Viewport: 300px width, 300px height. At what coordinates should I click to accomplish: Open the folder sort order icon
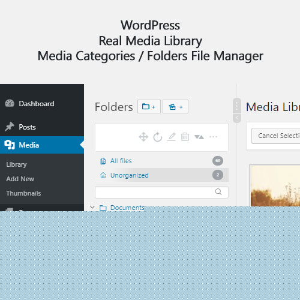[199, 137]
